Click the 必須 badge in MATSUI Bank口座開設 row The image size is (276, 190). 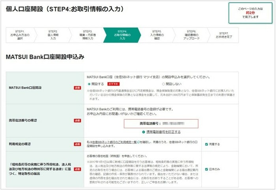point(77,88)
